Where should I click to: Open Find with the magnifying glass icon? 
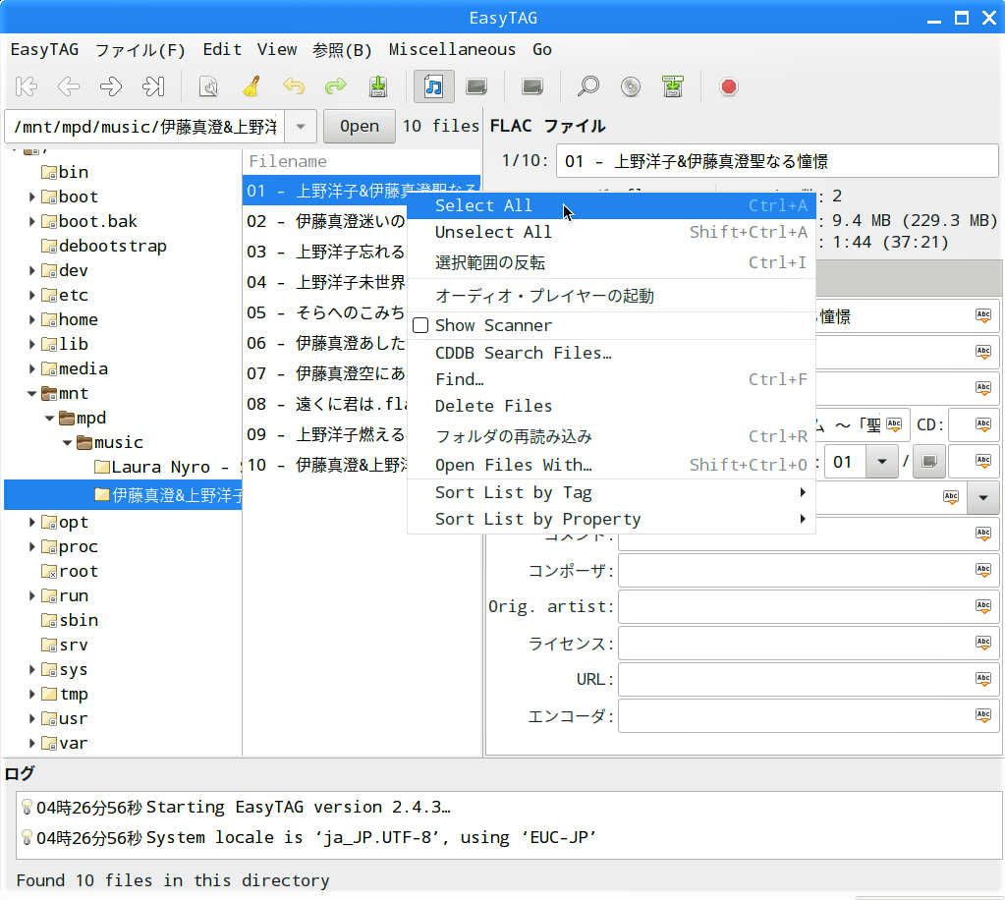click(x=587, y=86)
